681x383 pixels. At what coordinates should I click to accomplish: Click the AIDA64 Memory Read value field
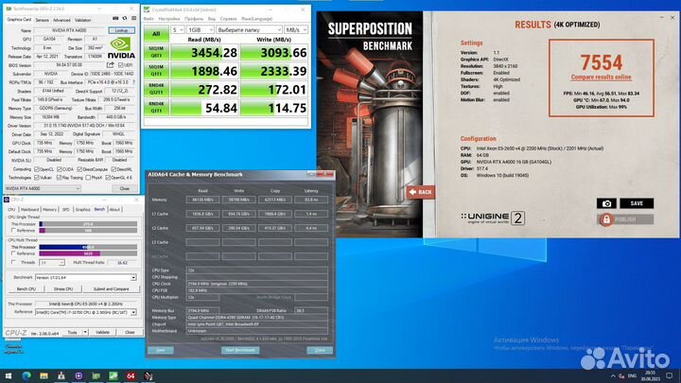coord(202,200)
